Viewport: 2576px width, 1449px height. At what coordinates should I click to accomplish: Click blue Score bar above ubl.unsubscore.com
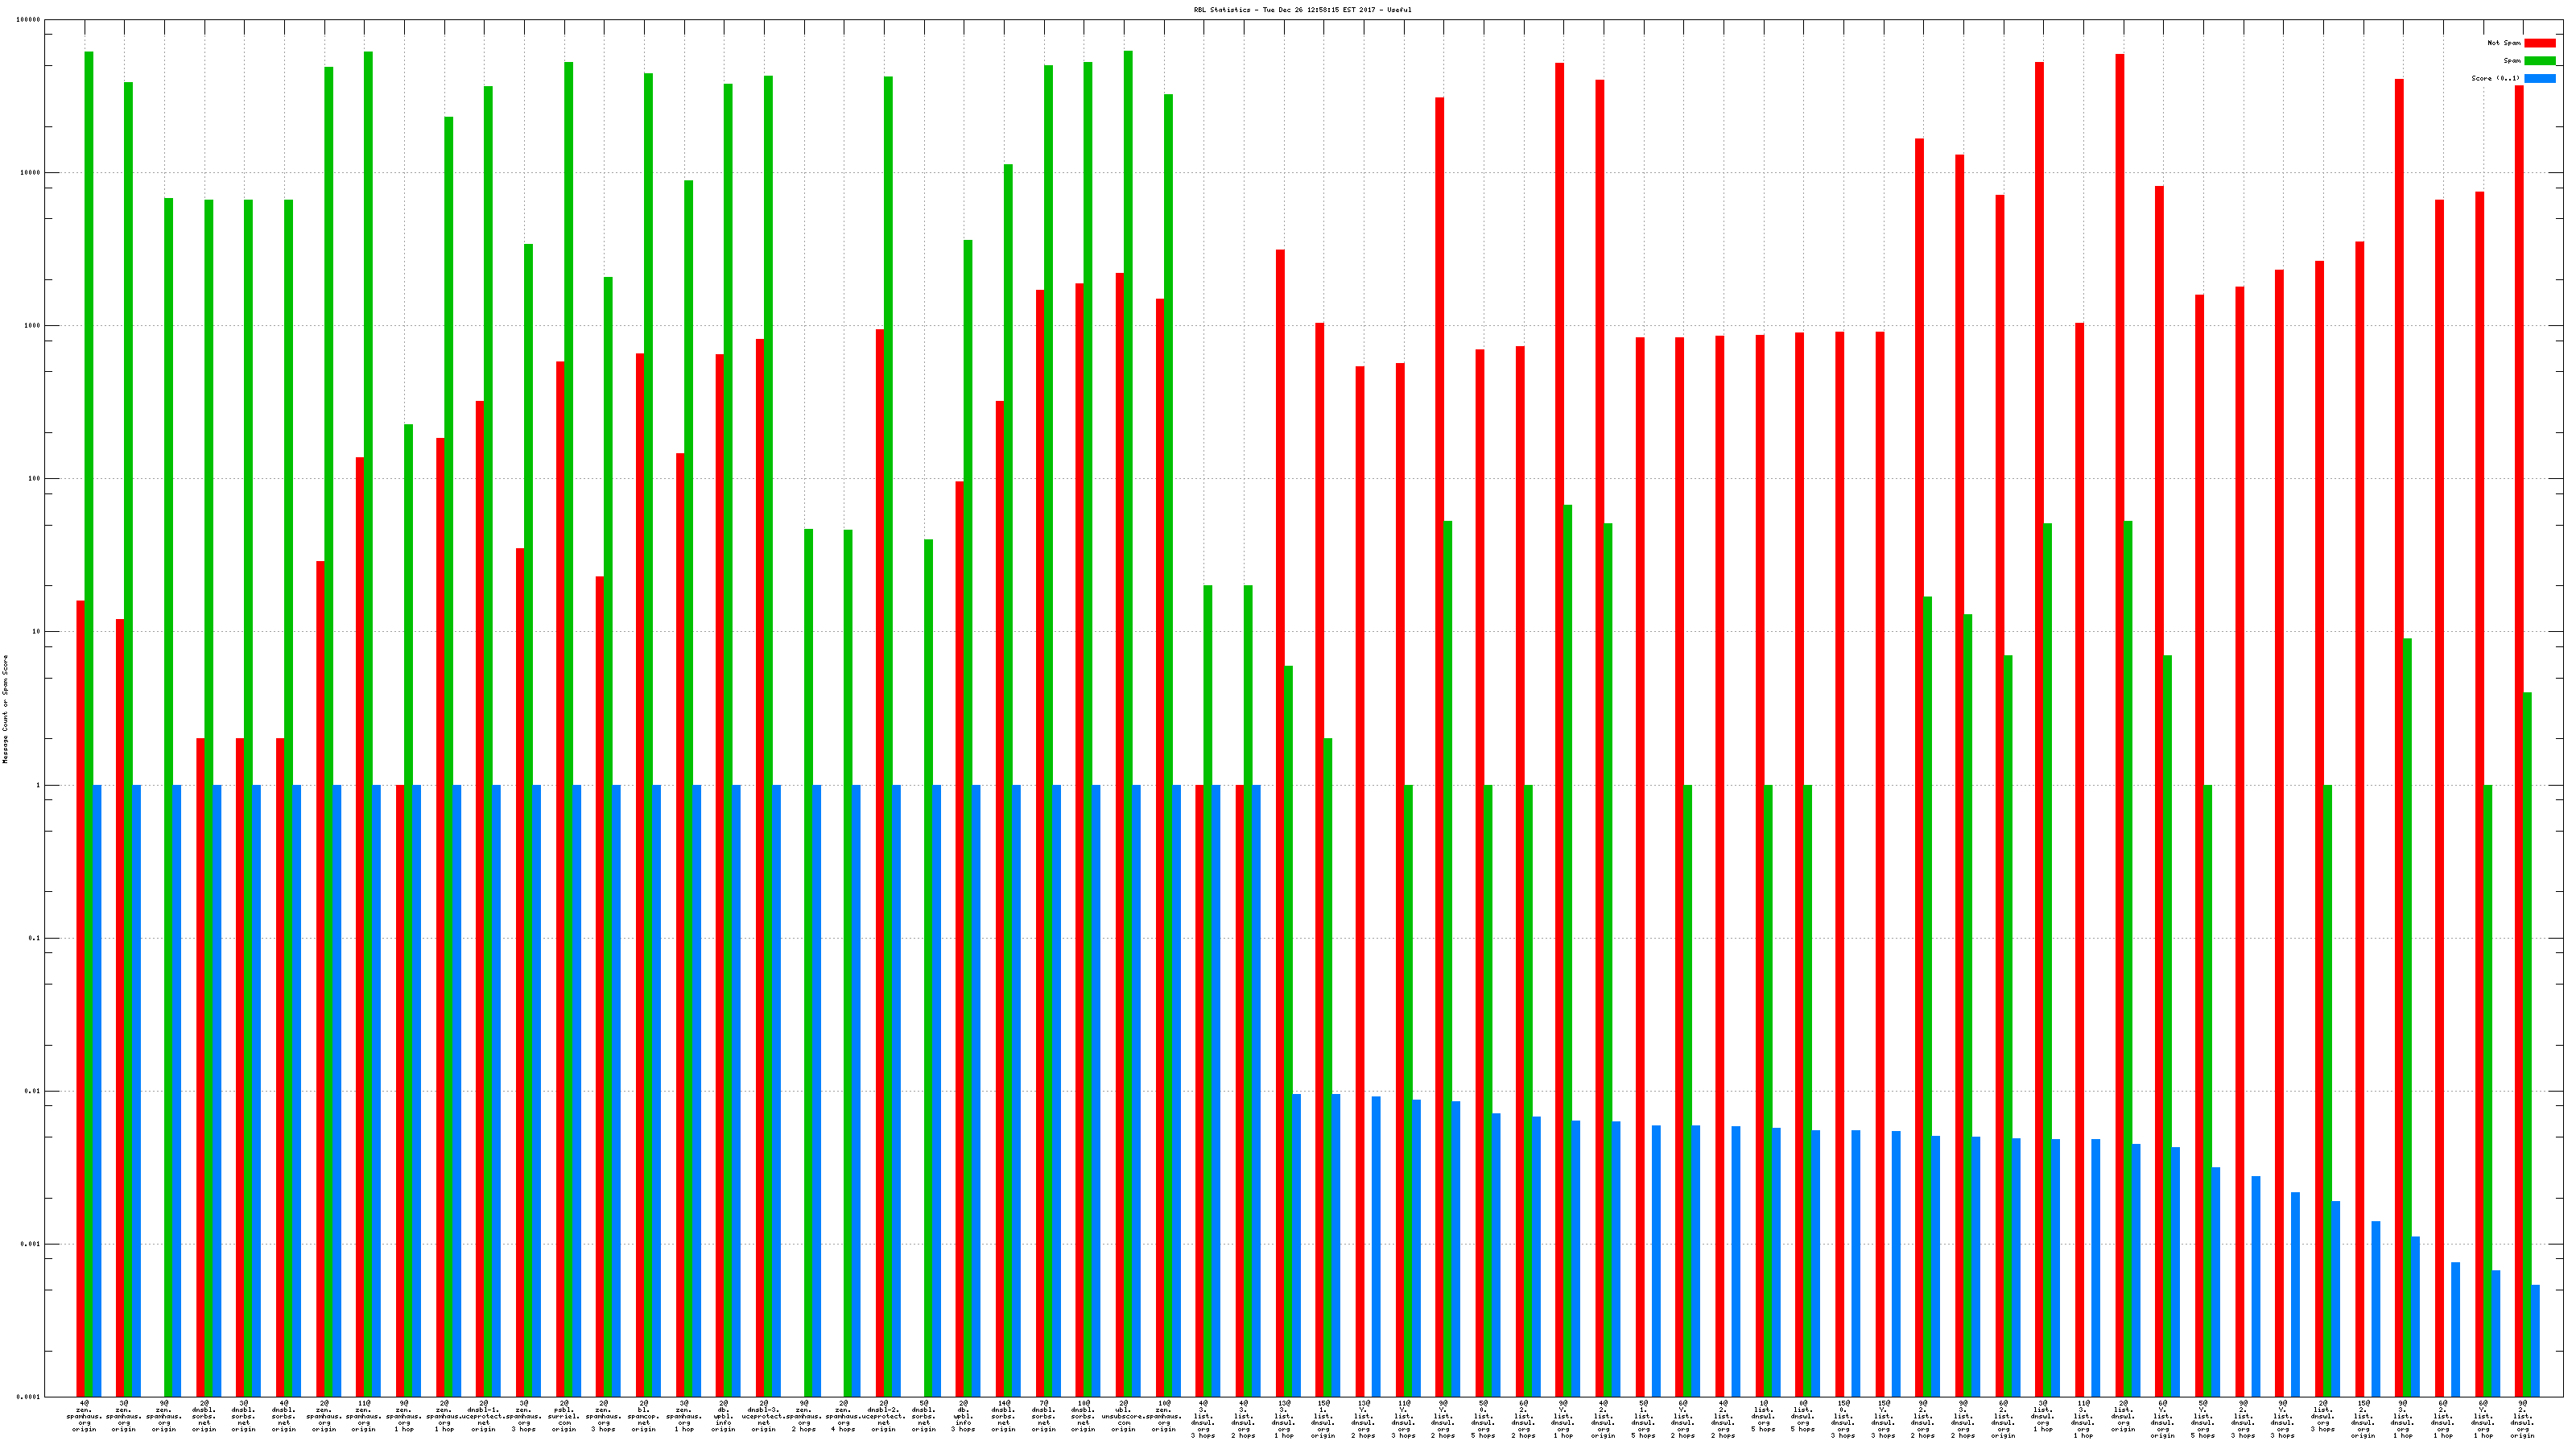(1136, 1090)
